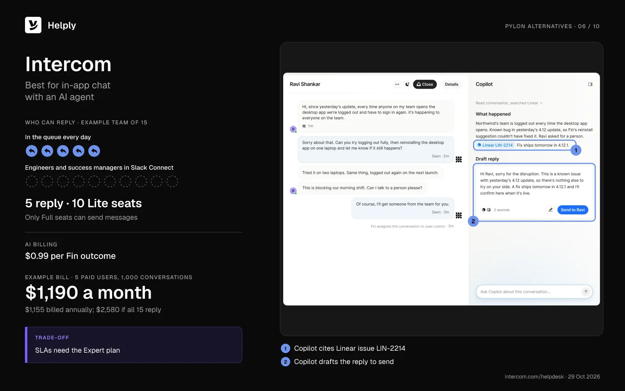
Task: Click the 'Intercom' slide title
Action: pyautogui.click(x=68, y=64)
